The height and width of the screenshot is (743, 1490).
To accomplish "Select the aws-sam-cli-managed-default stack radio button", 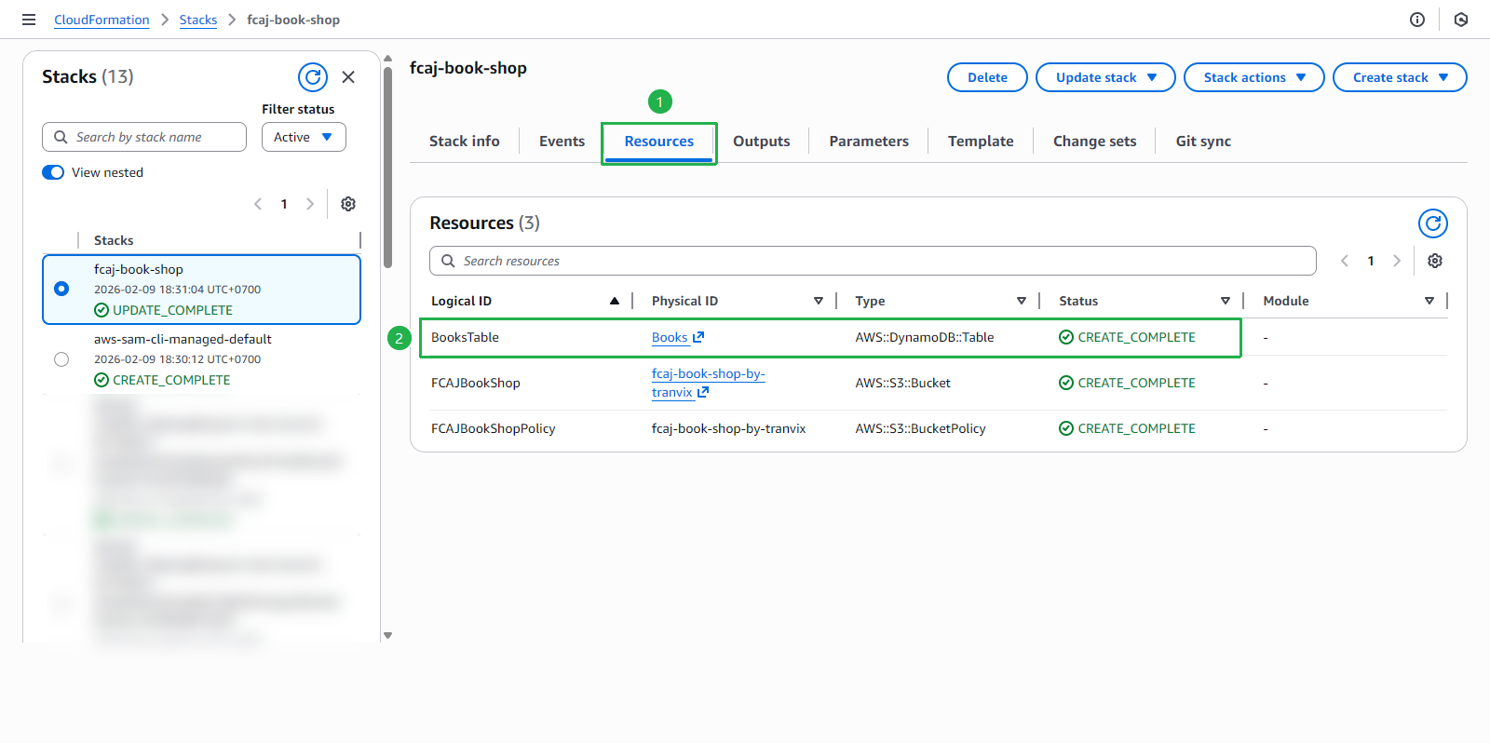I will [61, 359].
